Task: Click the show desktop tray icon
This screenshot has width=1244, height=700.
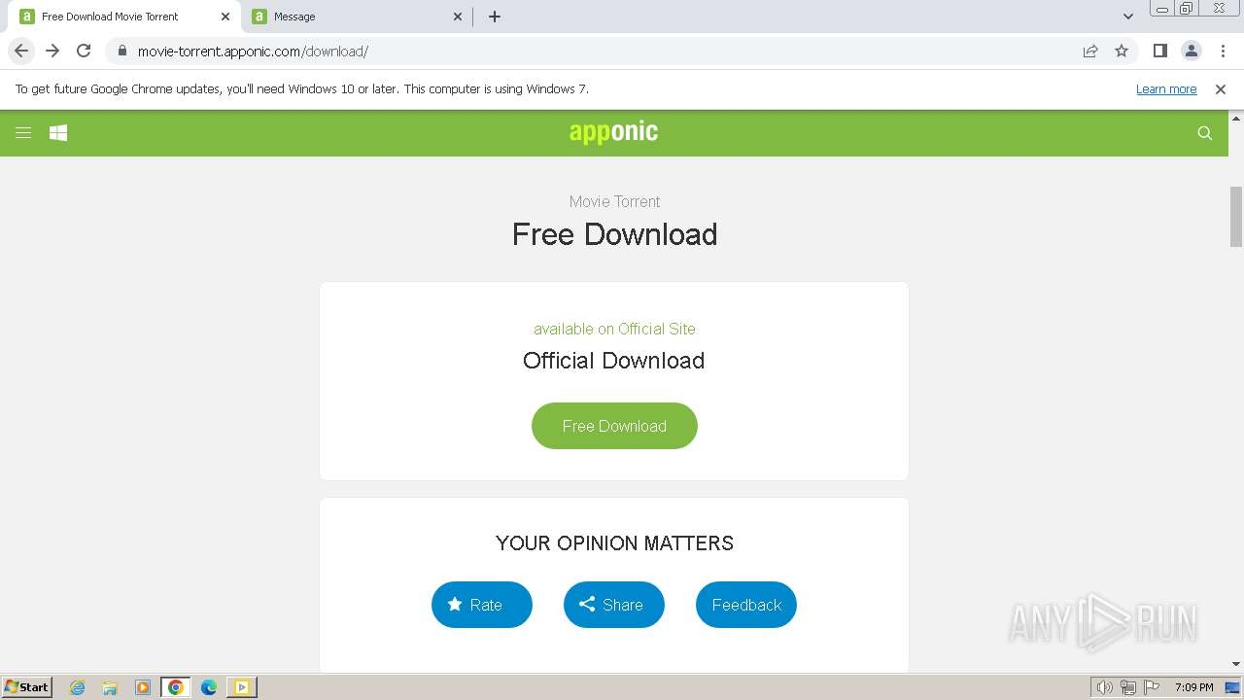Action: (x=1233, y=687)
